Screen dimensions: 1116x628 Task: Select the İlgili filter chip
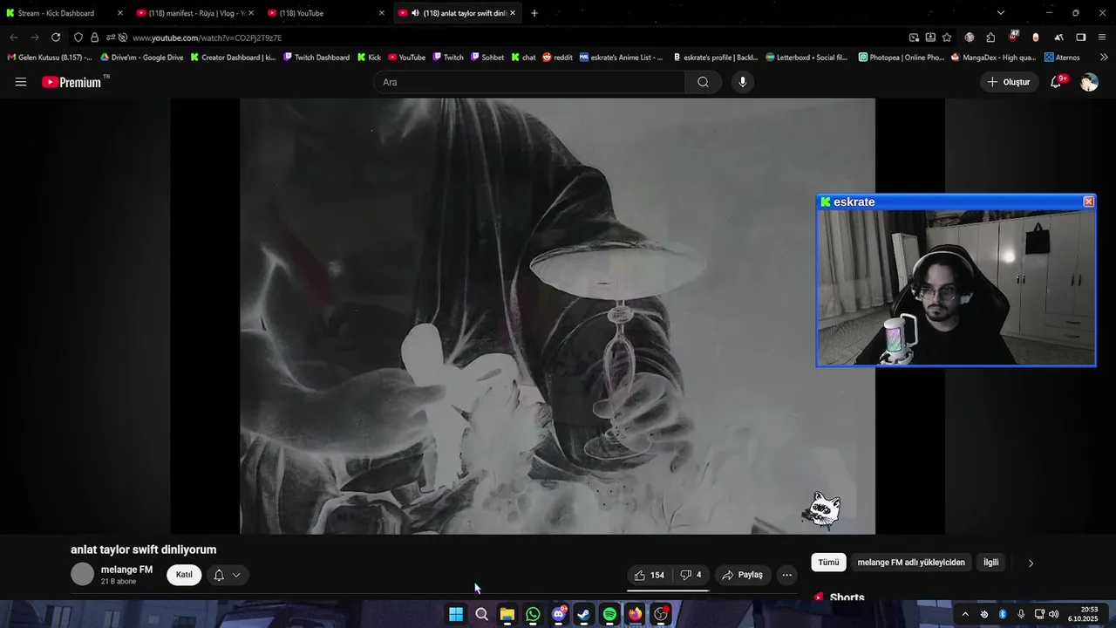click(x=991, y=563)
